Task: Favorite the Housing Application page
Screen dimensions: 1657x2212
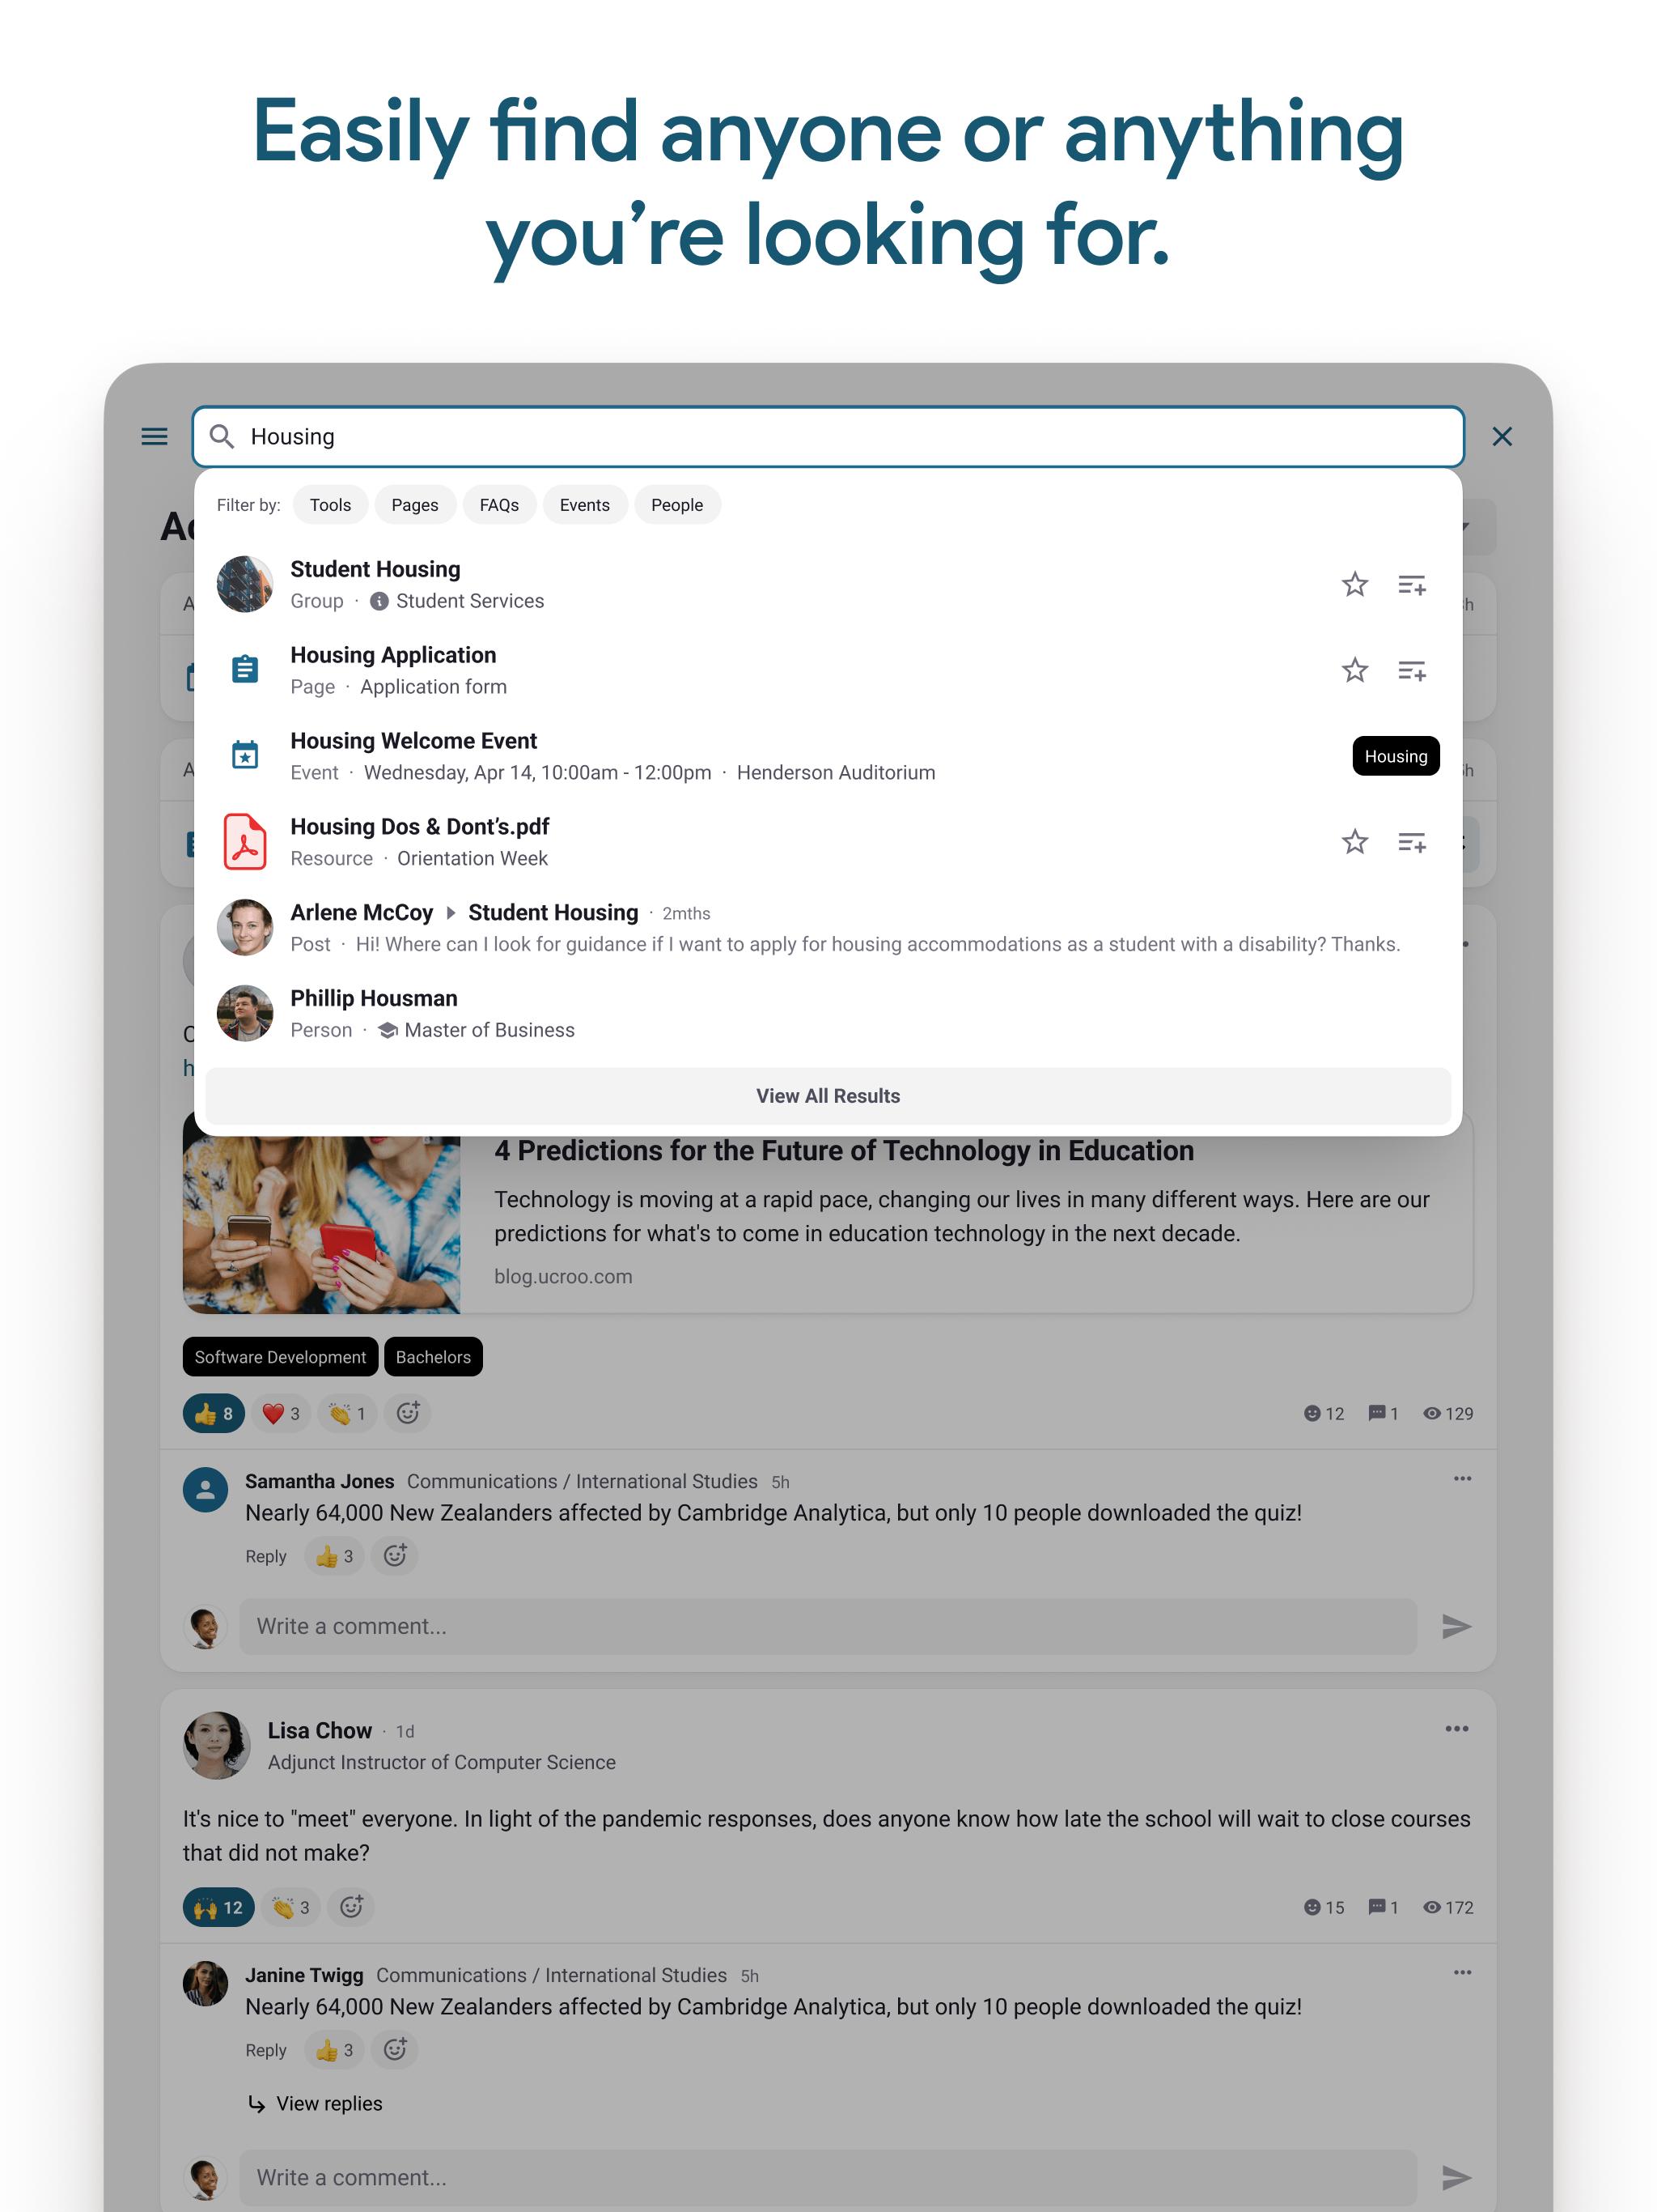Action: 1354,670
